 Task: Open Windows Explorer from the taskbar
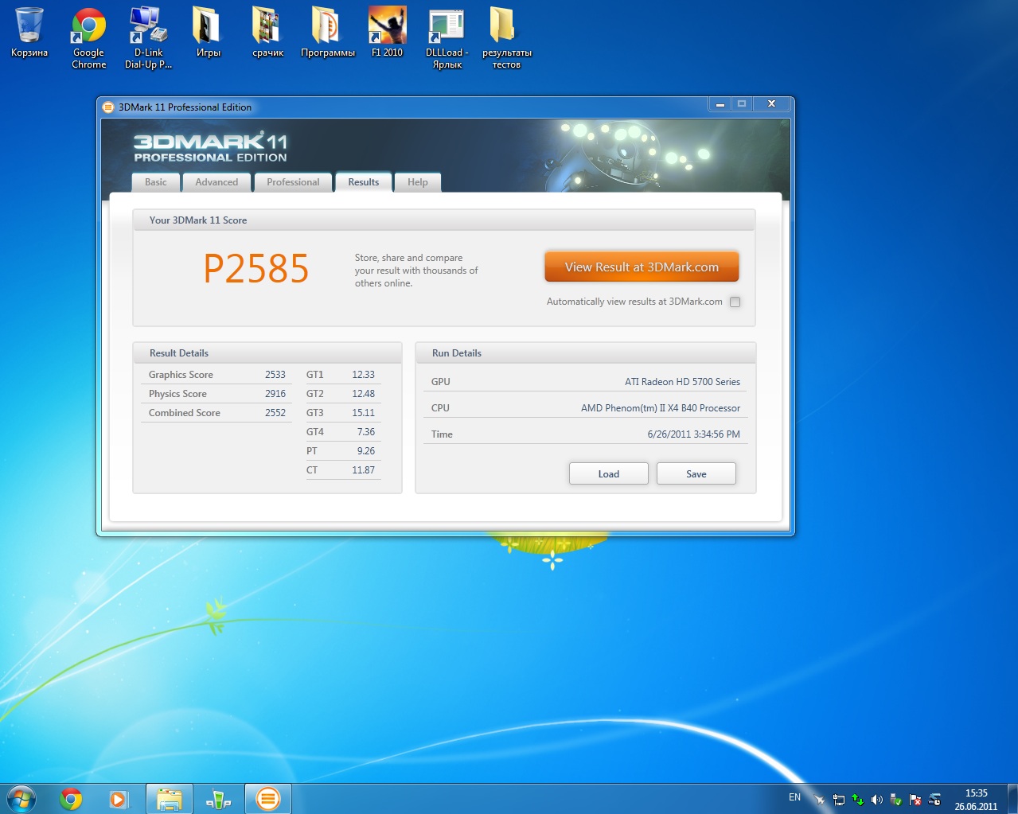point(169,799)
